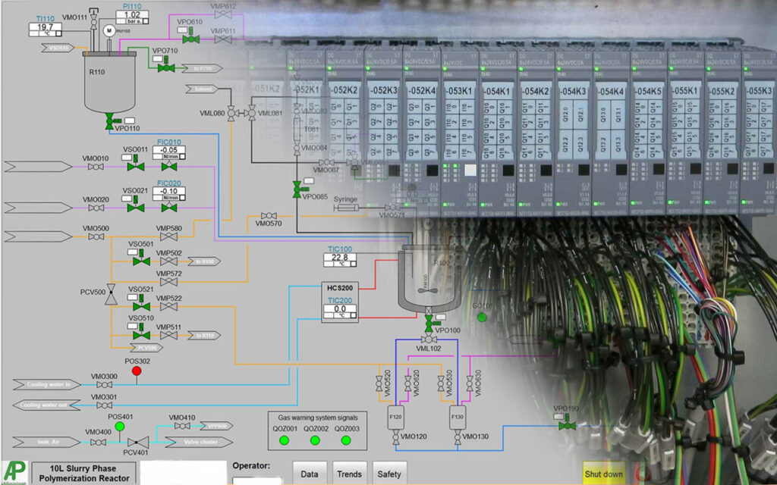This screenshot has height=485, width=777.
Task: Select the VMO500 manual valve
Action: point(96,237)
